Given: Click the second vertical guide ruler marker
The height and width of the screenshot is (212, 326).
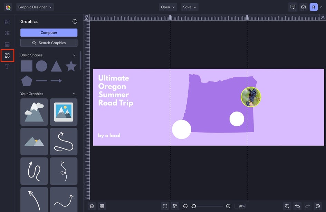Looking at the screenshot, I should (x=247, y=18).
